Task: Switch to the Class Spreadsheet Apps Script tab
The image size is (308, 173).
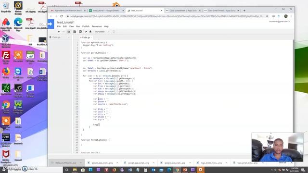Action: [183, 11]
